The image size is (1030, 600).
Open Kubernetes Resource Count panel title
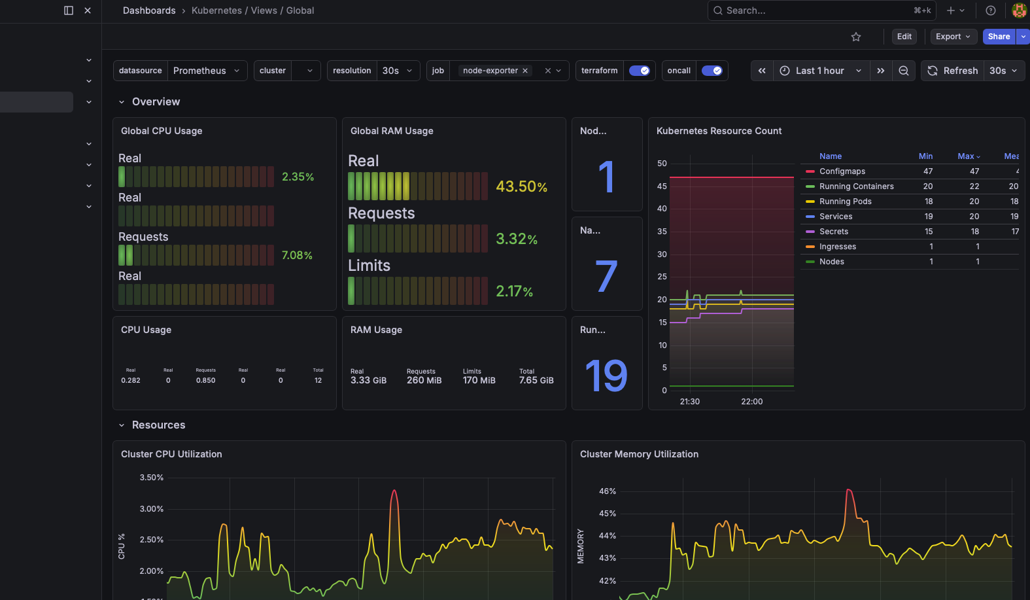pyautogui.click(x=719, y=131)
